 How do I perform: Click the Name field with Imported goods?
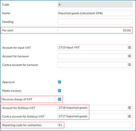[x=95, y=13]
